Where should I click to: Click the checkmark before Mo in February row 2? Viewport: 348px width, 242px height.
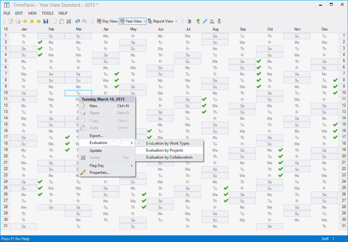[x=40, y=42]
